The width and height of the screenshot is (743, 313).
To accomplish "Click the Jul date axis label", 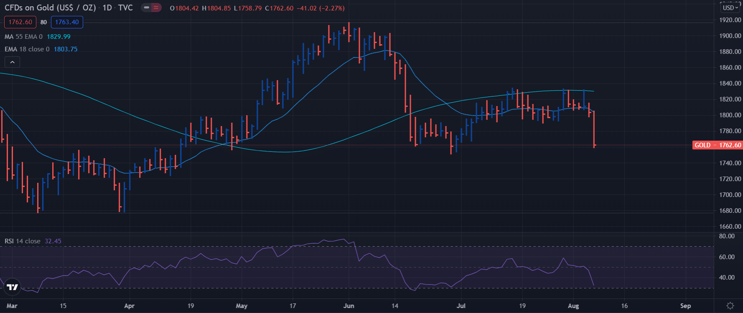I will [461, 306].
